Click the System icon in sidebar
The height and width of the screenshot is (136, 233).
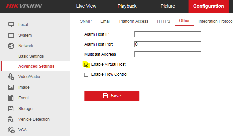(11, 35)
